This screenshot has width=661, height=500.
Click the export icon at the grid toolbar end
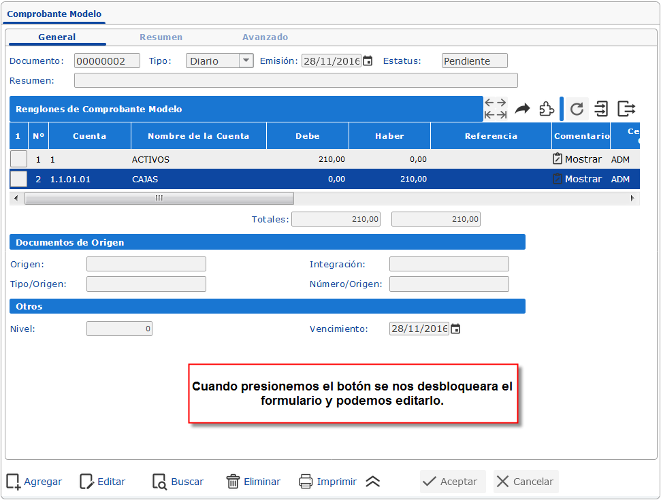625,108
